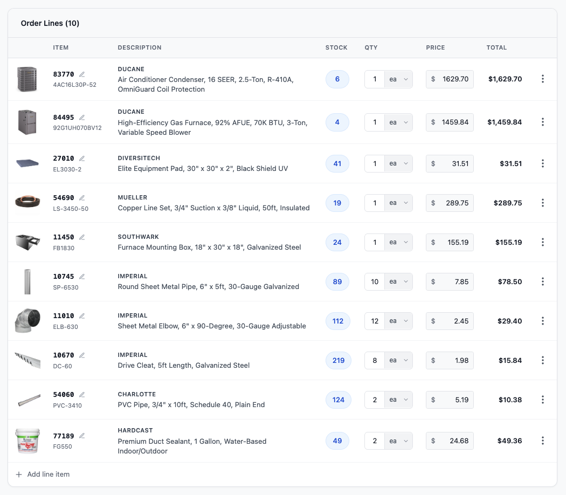
Task: Click the three-dot menu on the drive cleat row
Action: [543, 360]
